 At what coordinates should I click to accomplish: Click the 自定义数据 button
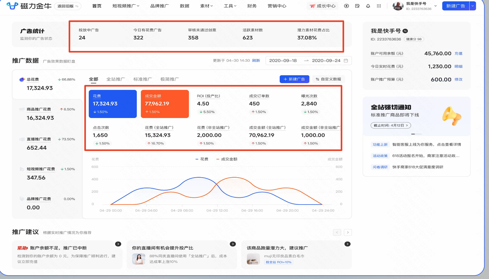pyautogui.click(x=328, y=79)
